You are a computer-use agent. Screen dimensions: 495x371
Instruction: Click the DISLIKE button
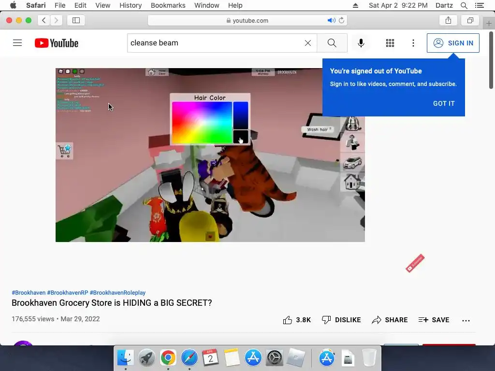tap(341, 320)
